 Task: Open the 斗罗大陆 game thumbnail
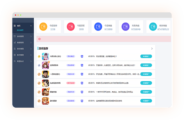coord(45,56)
